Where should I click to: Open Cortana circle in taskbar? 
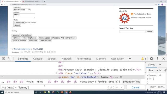tap(36, 92)
